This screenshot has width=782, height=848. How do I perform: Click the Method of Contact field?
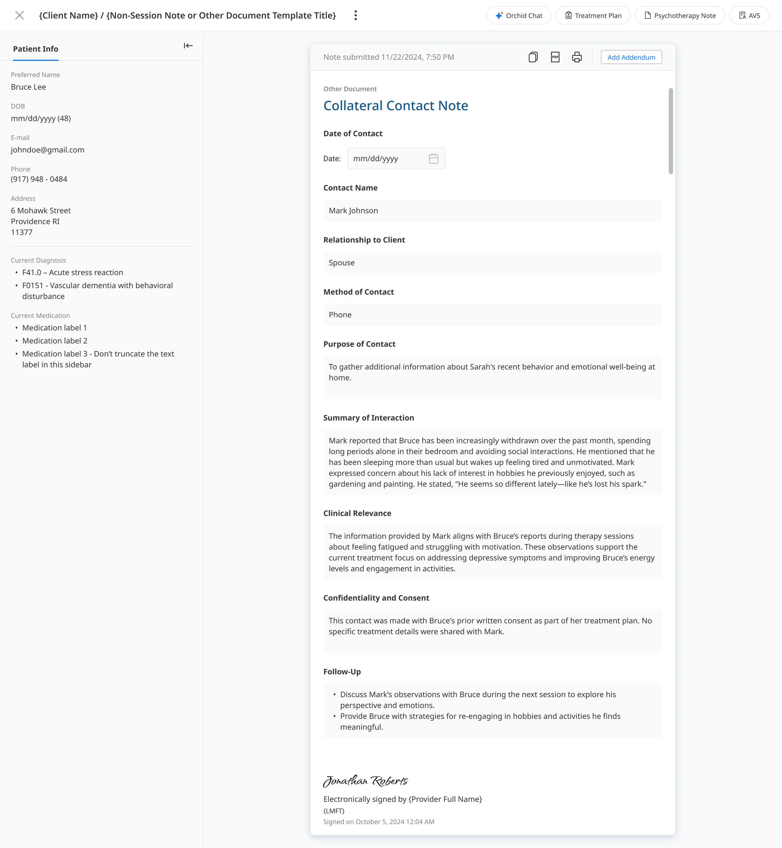coord(493,315)
